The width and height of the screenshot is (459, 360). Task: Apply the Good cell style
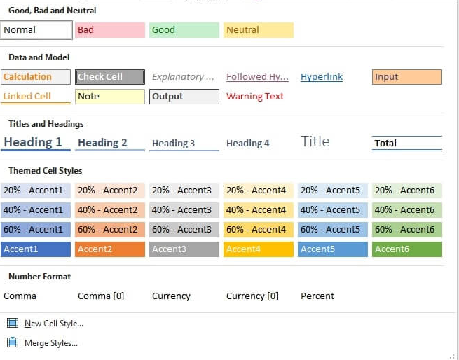[184, 30]
